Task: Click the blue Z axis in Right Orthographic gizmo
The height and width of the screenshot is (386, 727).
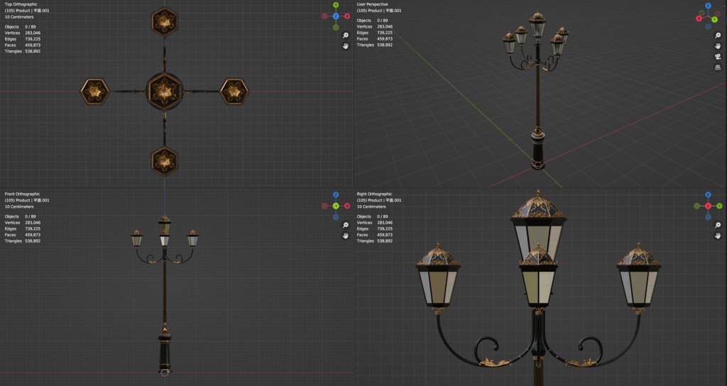Action: point(708,194)
